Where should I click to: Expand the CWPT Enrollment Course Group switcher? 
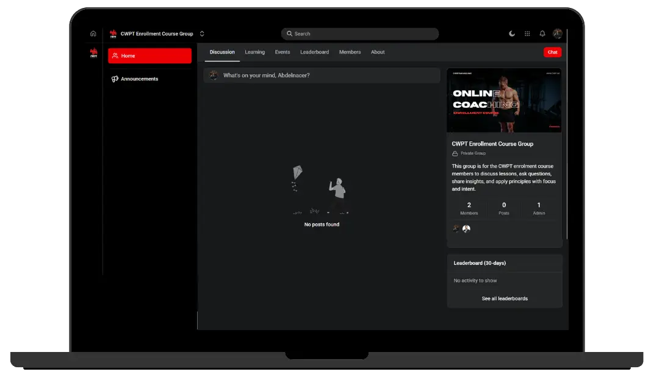coord(202,33)
